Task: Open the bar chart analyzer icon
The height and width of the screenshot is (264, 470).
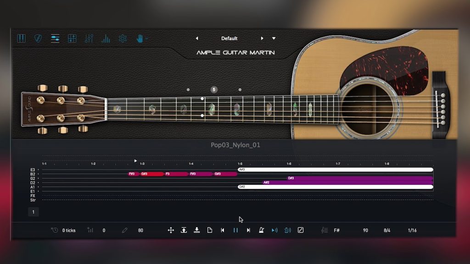Action: [106, 38]
